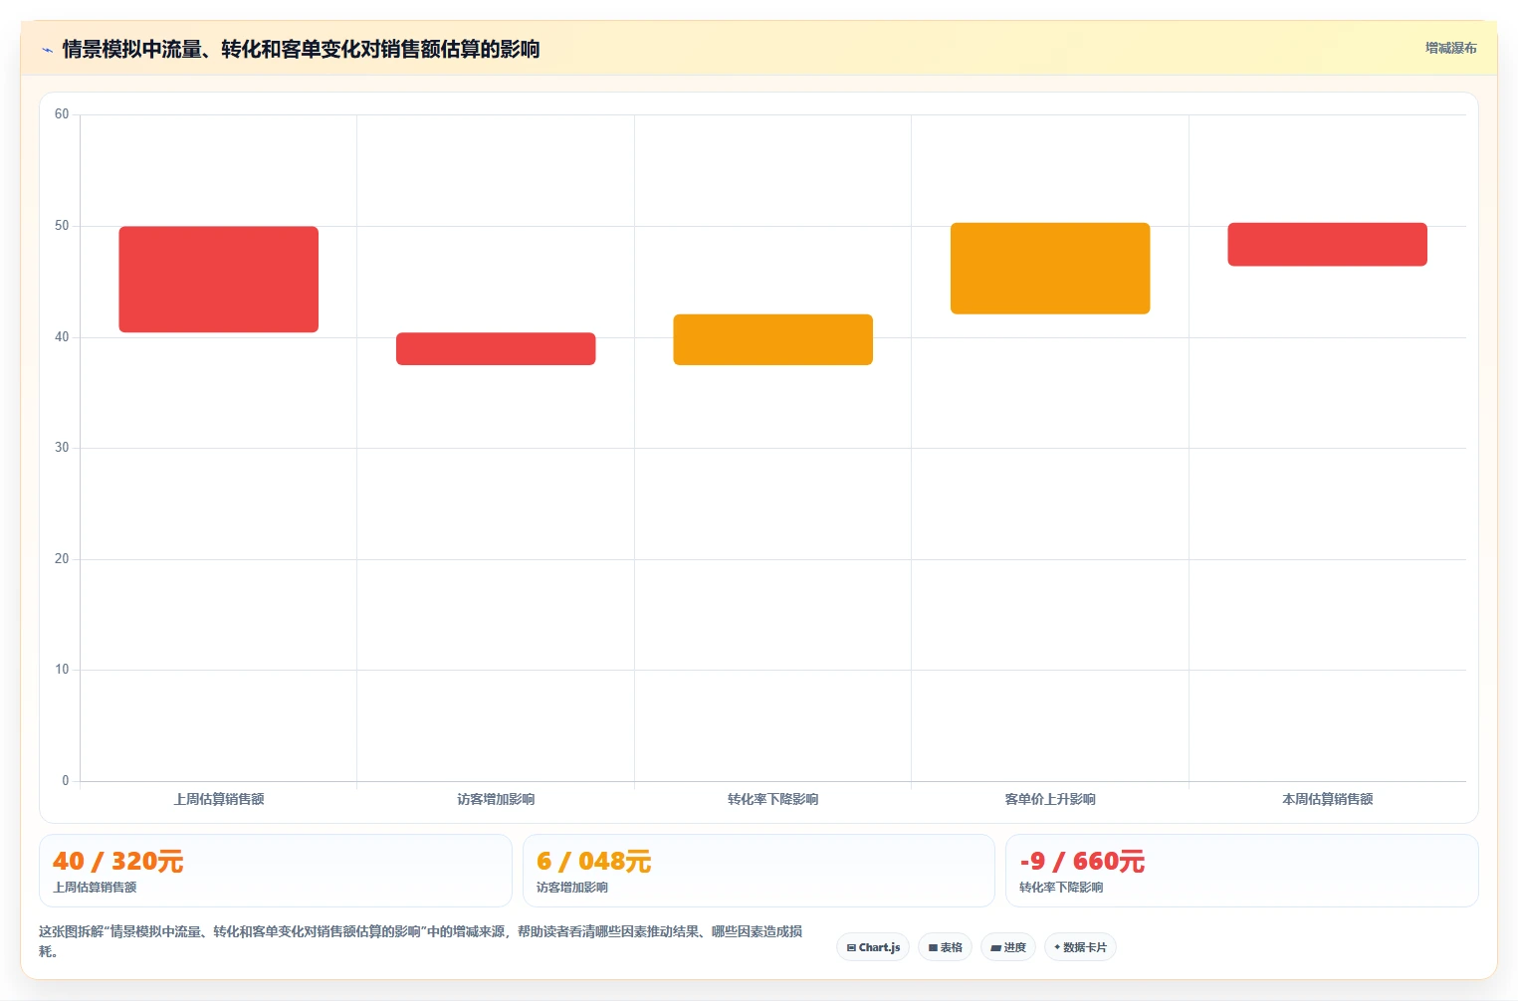Click the description paragraph starting 这张图拆解

(420, 941)
